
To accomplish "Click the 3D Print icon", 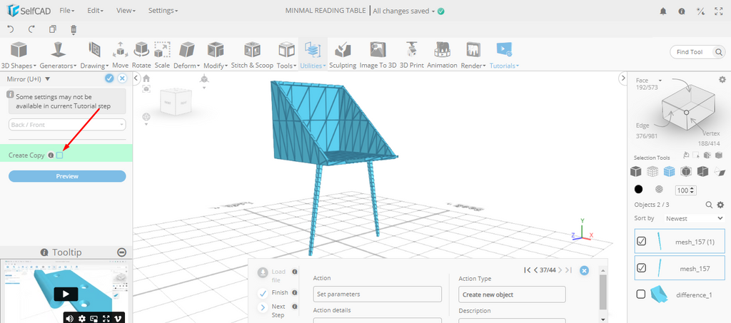I will point(411,51).
